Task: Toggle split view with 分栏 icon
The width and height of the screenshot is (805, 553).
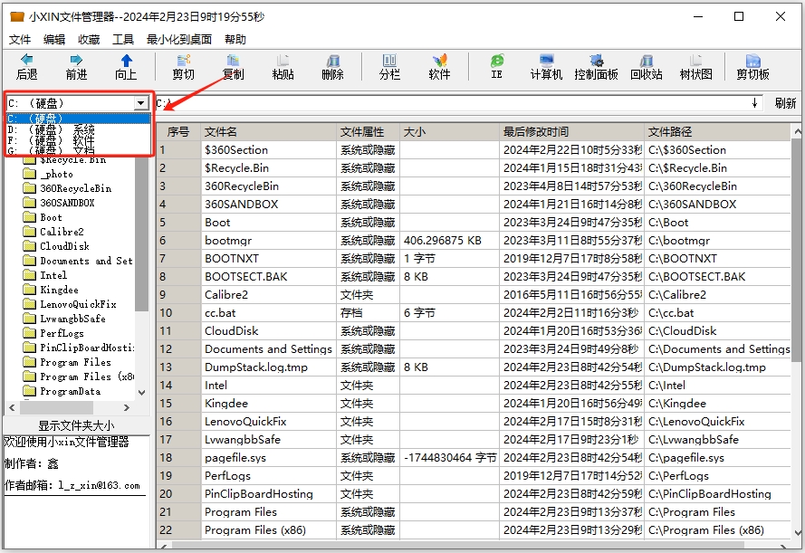Action: pos(389,60)
